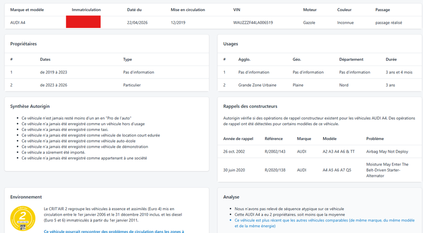The width and height of the screenshot is (423, 233).
Task: Click the Usages section heading
Action: [231, 44]
